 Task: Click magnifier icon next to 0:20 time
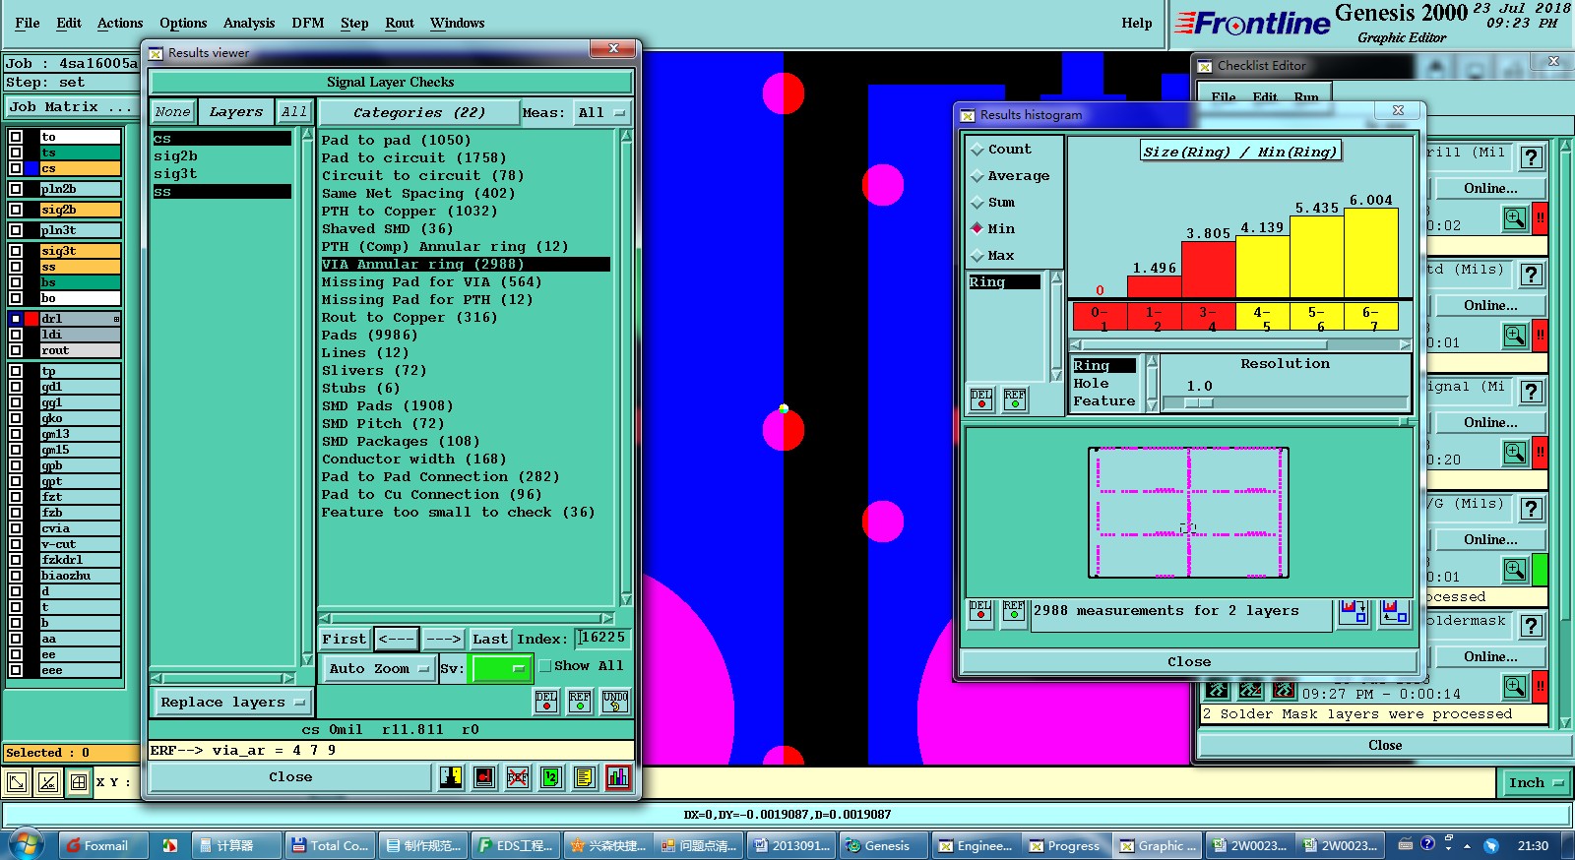pyautogui.click(x=1515, y=453)
